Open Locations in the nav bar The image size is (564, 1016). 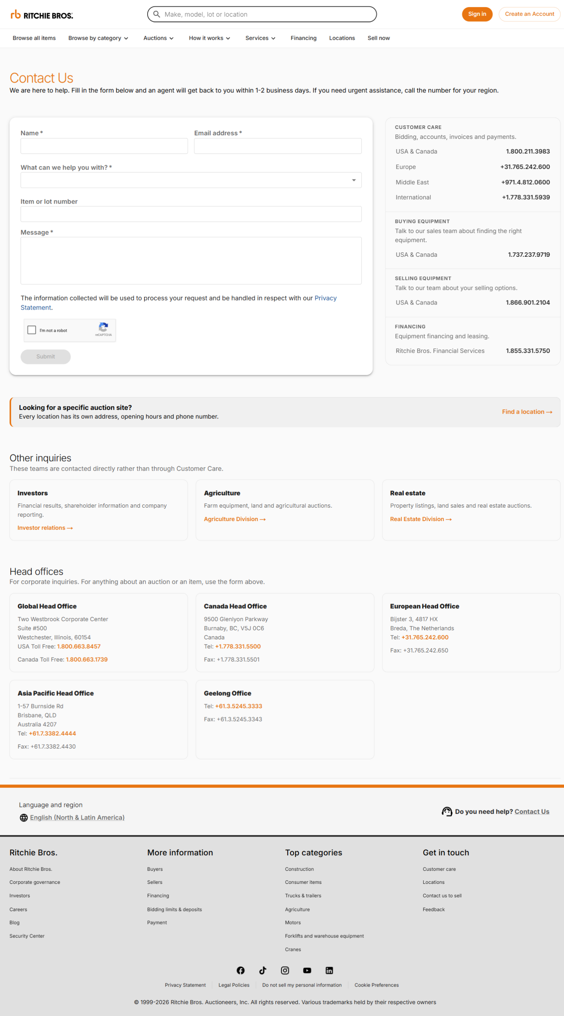[x=342, y=38]
